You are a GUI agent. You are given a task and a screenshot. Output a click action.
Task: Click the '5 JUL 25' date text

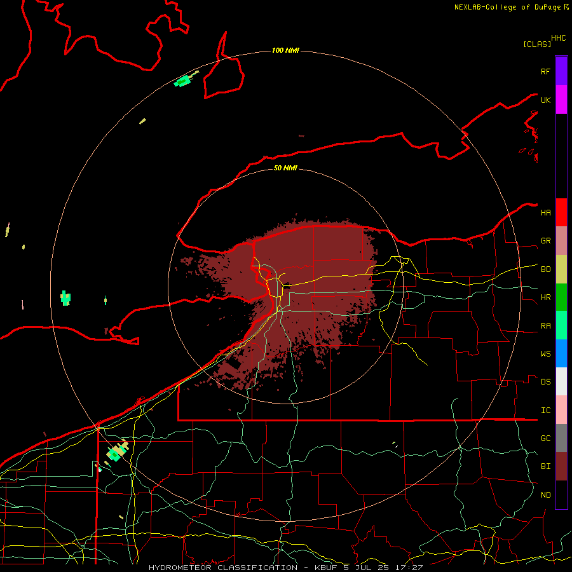pyautogui.click(x=367, y=568)
